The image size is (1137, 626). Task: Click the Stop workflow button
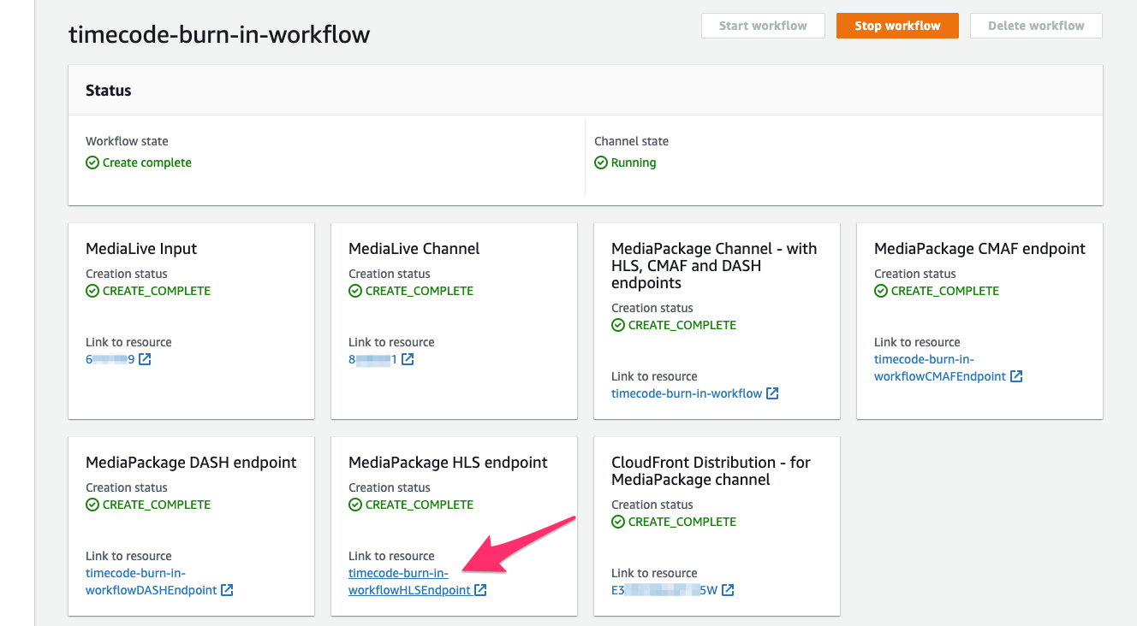click(x=897, y=26)
